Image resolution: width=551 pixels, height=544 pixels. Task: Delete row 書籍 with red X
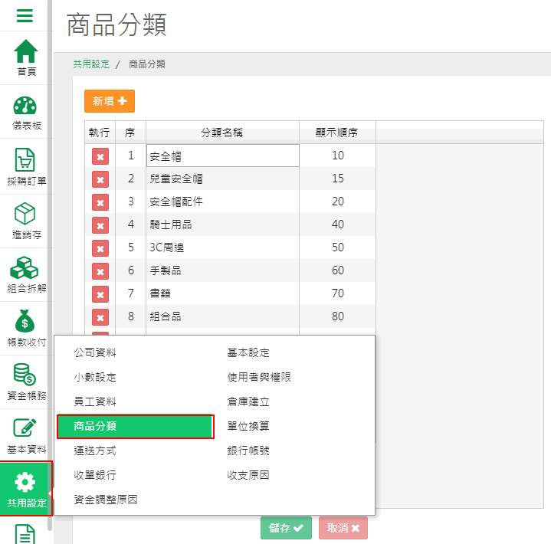100,294
